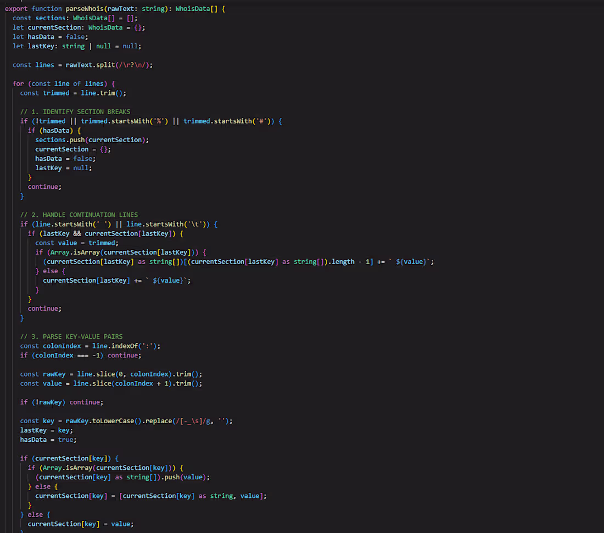Image resolution: width=604 pixels, height=533 pixels.
Task: Click the 'toLowerCase()' method call
Action: click(117, 421)
